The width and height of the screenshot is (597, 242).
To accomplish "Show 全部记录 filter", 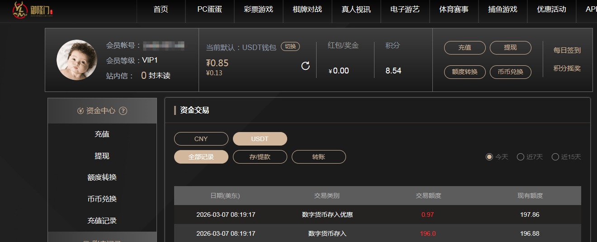I will point(201,157).
